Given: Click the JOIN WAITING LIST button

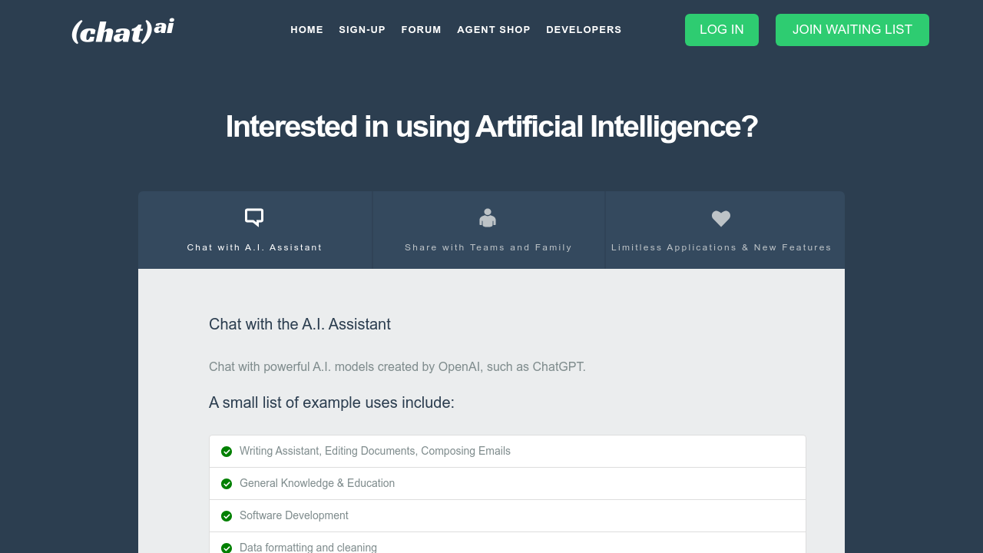Looking at the screenshot, I should click(x=852, y=30).
